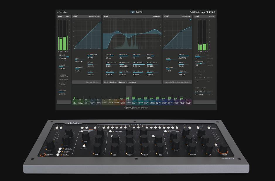Viewport: 275px width, 181px height.
Task: Open the Dynamic Shape section header
Action: 87,16
